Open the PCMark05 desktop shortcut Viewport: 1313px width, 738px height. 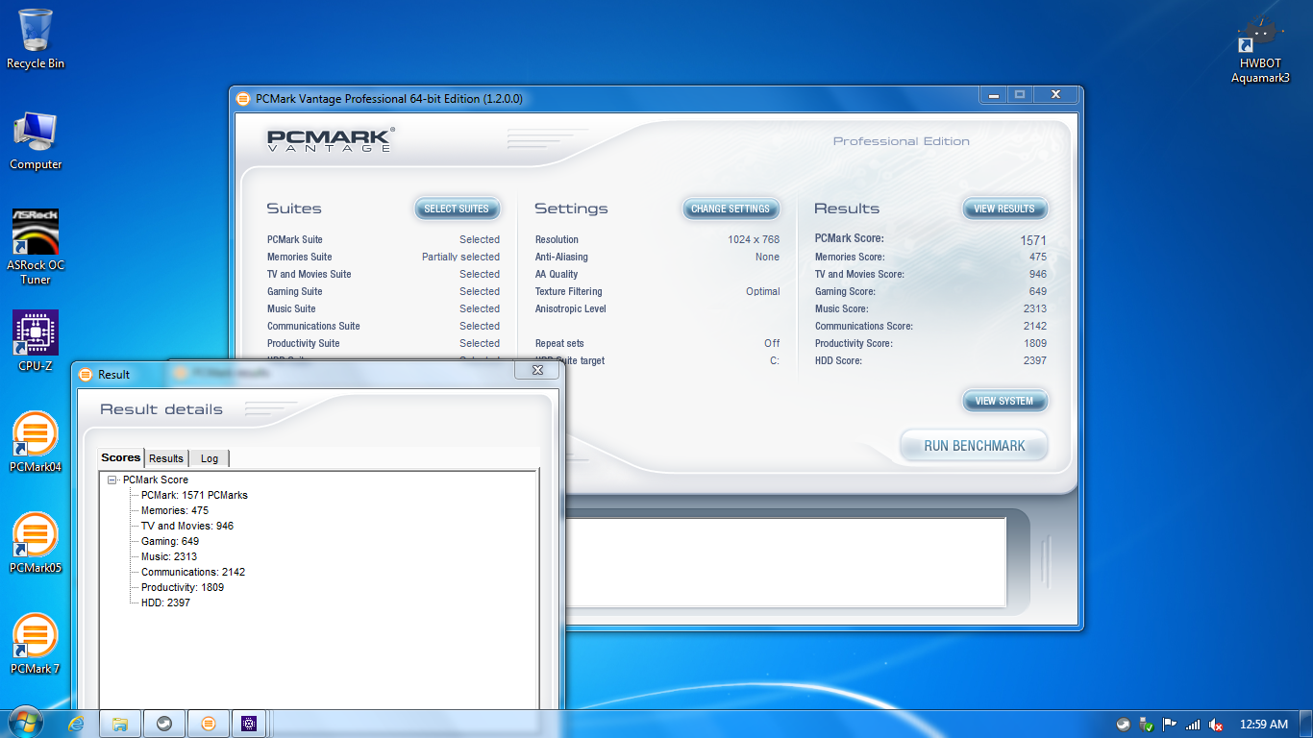(x=36, y=543)
